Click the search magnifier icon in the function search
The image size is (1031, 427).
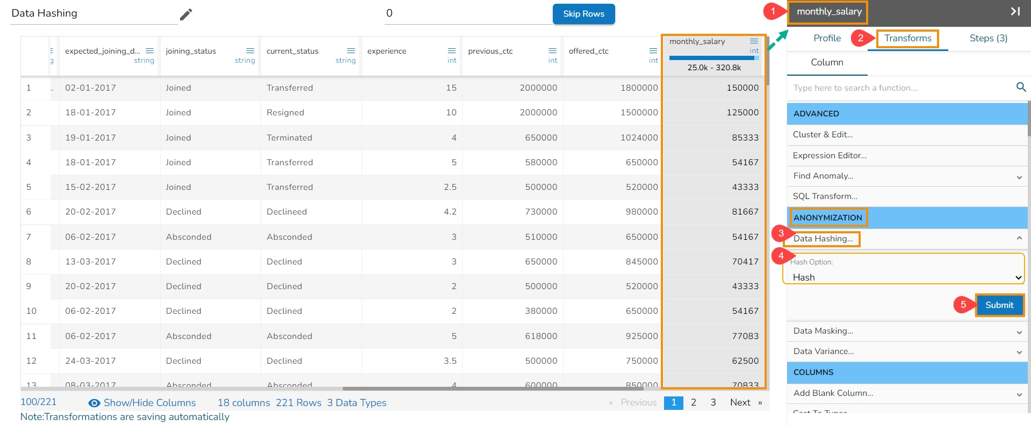[x=1021, y=87]
